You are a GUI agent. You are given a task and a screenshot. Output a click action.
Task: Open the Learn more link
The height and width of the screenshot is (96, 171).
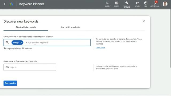pos(100,47)
